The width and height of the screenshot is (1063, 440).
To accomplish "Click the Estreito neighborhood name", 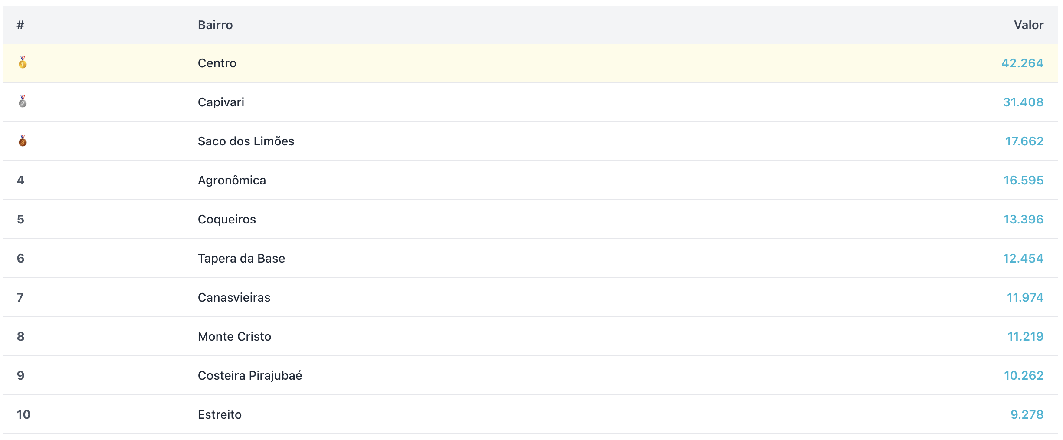I will [x=220, y=414].
